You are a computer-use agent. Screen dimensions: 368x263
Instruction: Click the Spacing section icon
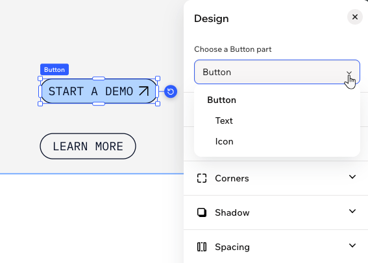coord(202,247)
